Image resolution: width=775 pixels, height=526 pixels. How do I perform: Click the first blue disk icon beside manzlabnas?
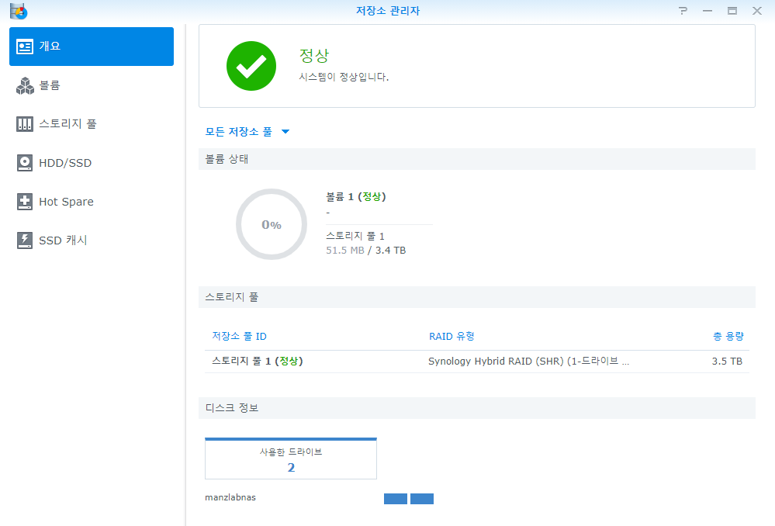point(395,498)
